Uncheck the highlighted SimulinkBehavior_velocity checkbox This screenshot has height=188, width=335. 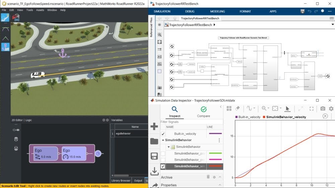tap(163, 166)
